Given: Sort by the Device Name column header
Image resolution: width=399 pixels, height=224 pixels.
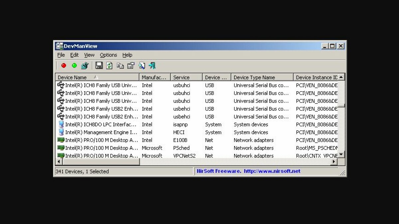Looking at the screenshot, I should pyautogui.click(x=97, y=77).
